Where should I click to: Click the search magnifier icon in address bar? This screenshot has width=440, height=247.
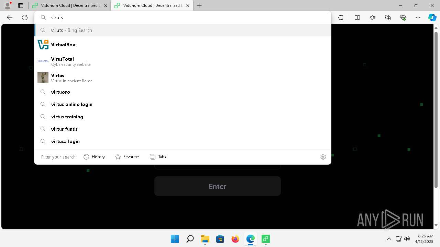tap(43, 17)
